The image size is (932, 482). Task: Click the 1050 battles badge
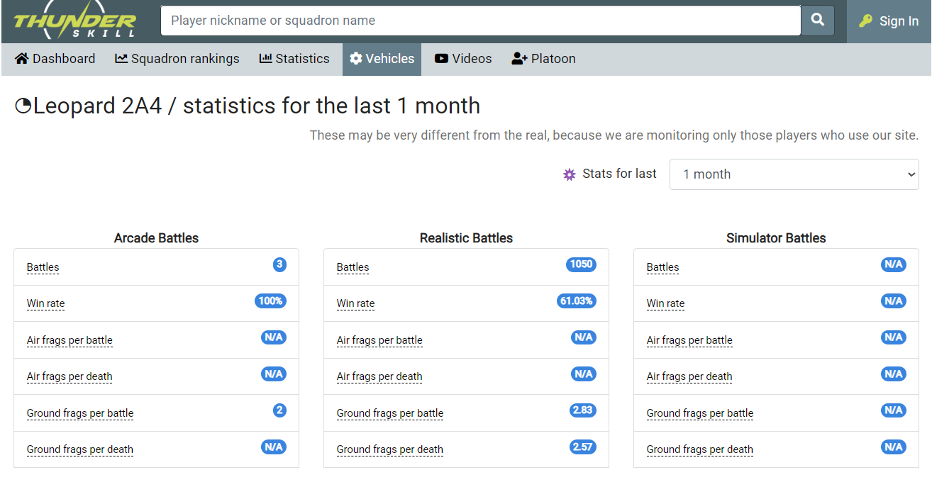coord(581,264)
